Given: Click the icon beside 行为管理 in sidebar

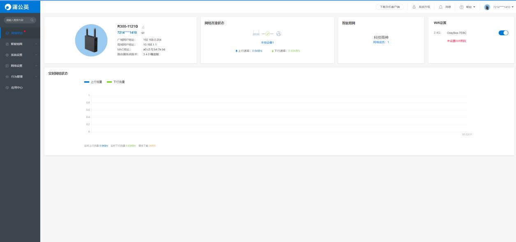Looking at the screenshot, I should click(7, 77).
